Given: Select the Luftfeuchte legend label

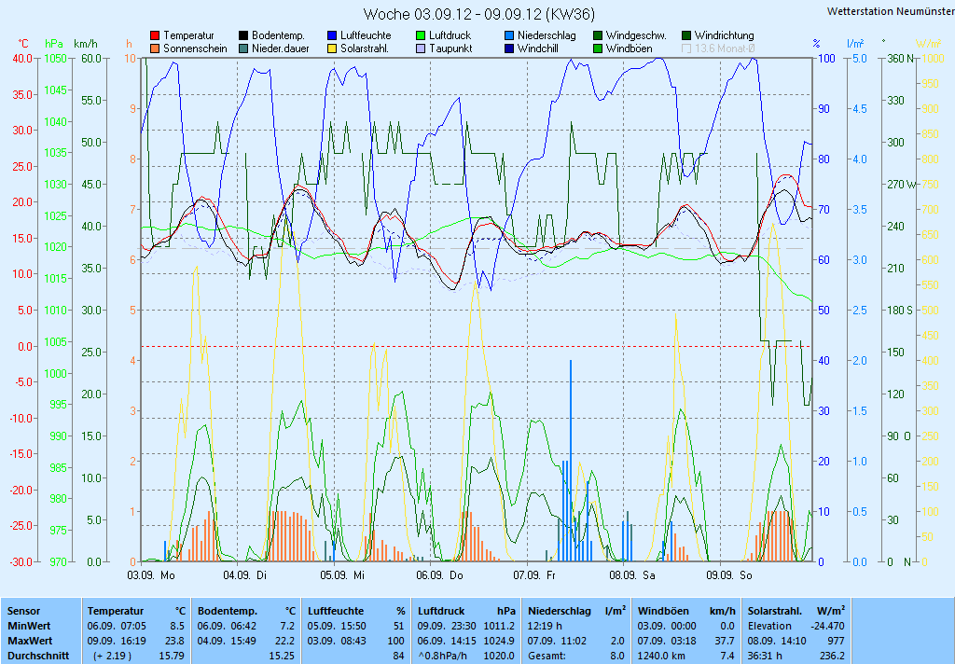Looking at the screenshot, I should (x=366, y=36).
